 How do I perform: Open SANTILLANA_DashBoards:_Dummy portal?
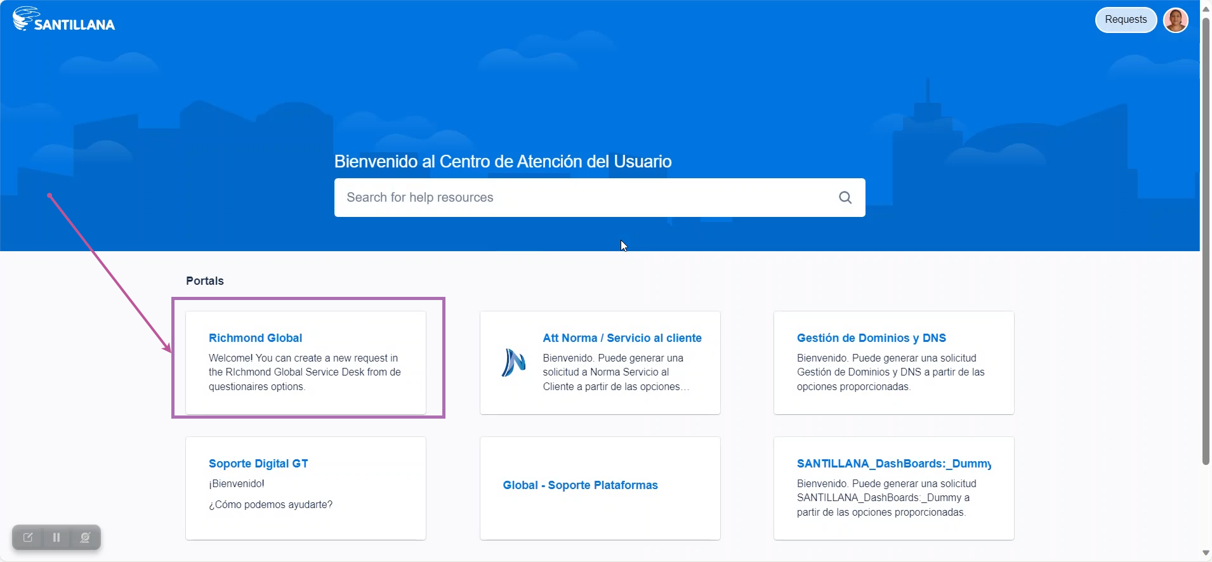(893, 464)
